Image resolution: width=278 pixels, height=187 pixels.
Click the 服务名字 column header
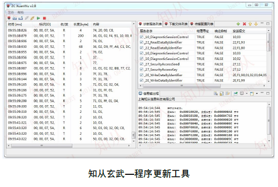coord(146,31)
